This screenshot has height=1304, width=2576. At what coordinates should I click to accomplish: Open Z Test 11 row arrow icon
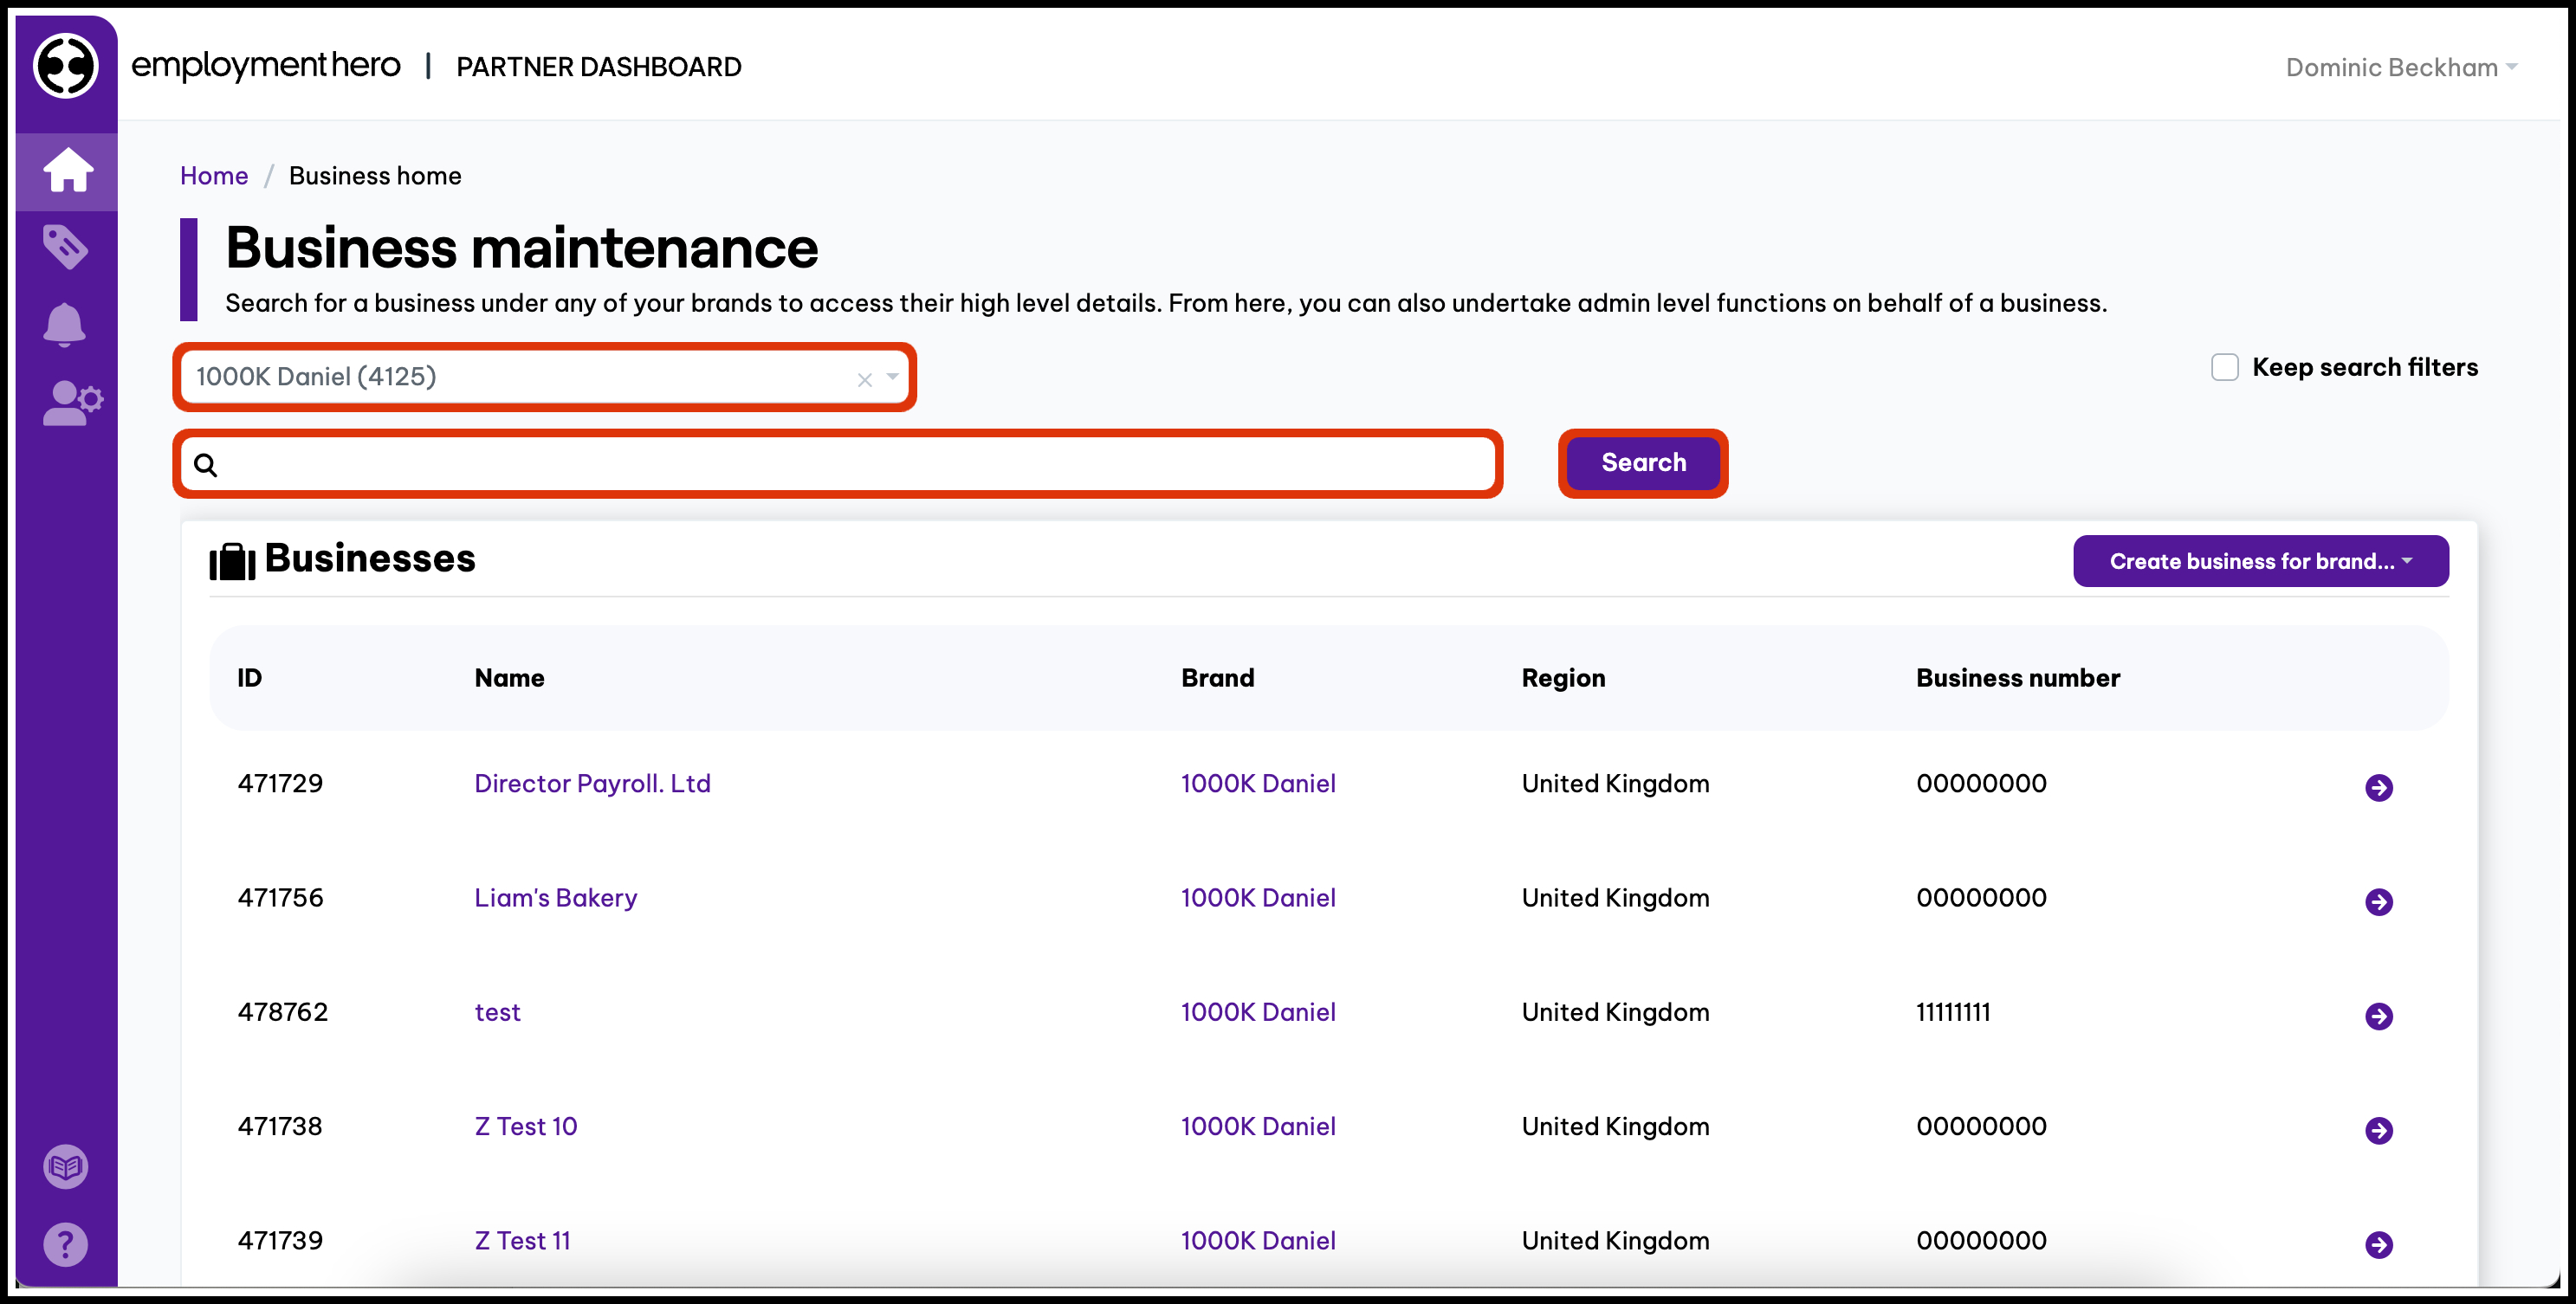click(x=2378, y=1244)
